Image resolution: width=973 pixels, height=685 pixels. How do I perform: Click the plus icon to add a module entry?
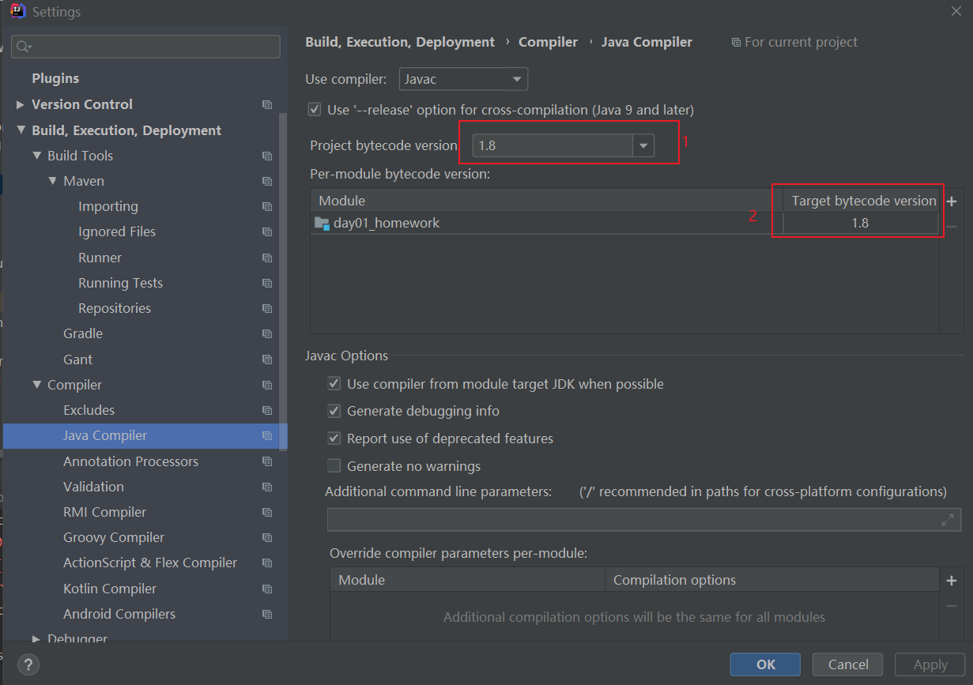(952, 201)
